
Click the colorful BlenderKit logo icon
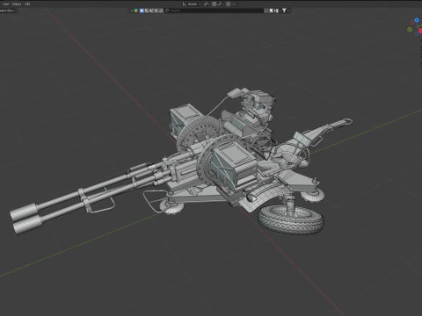[x=136, y=11]
